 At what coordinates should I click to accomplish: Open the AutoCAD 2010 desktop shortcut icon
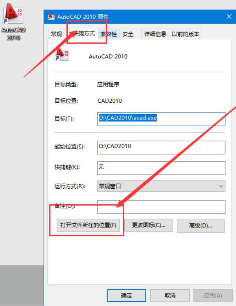pyautogui.click(x=13, y=22)
